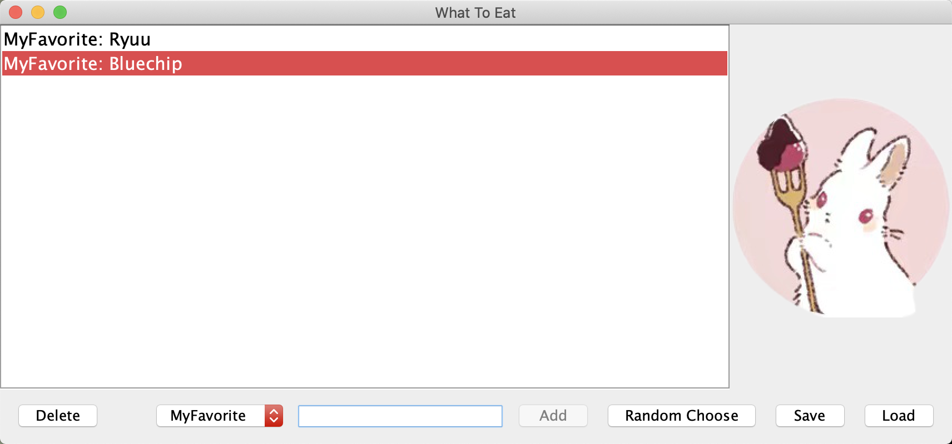This screenshot has width=952, height=444.
Task: Click the What To Eat title bar text
Action: pos(475,13)
